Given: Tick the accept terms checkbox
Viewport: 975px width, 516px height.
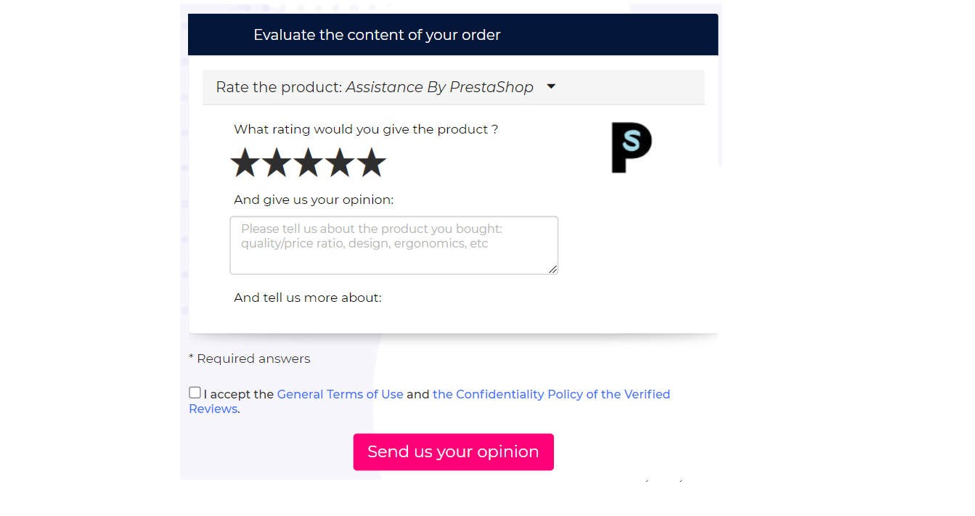Looking at the screenshot, I should (x=195, y=393).
